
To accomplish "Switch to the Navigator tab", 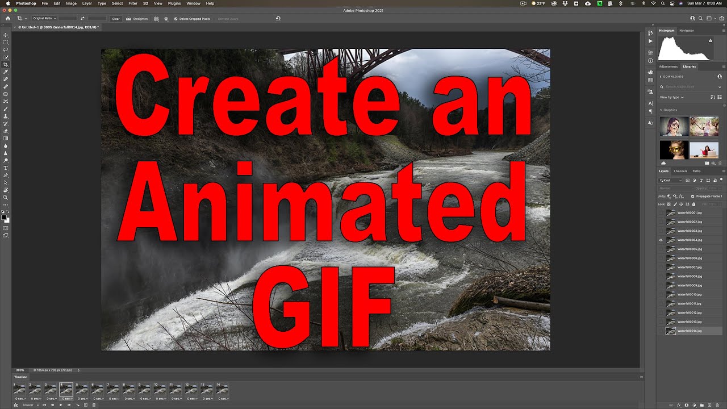I will [687, 31].
